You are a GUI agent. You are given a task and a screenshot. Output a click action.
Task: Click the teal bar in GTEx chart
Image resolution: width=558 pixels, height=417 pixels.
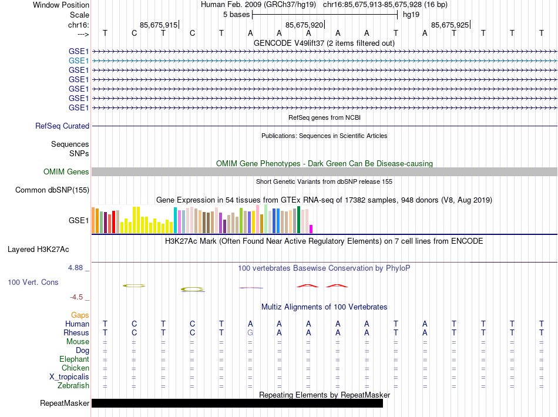click(x=175, y=220)
